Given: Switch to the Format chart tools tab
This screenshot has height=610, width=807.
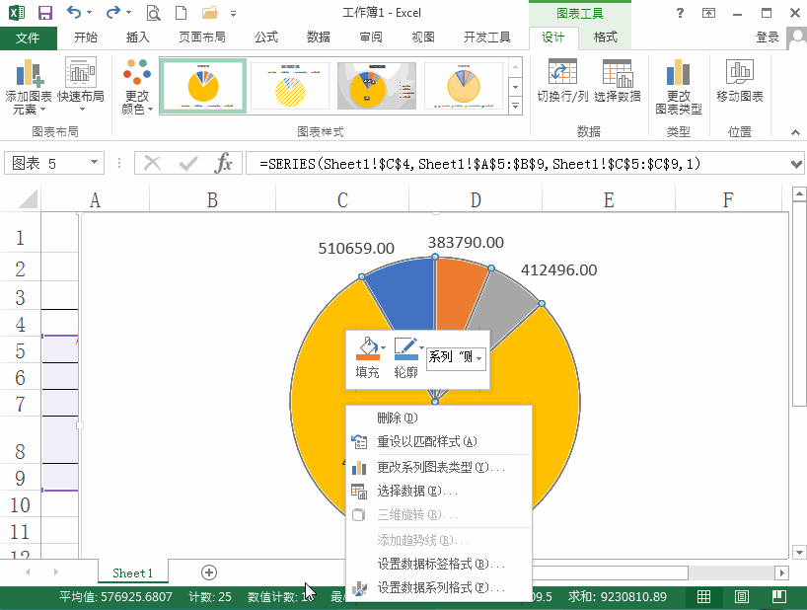Looking at the screenshot, I should pyautogui.click(x=606, y=38).
